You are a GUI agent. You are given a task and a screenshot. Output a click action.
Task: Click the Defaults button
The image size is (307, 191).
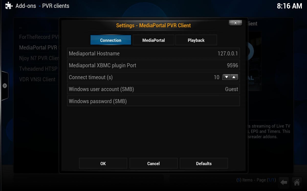point(204,163)
